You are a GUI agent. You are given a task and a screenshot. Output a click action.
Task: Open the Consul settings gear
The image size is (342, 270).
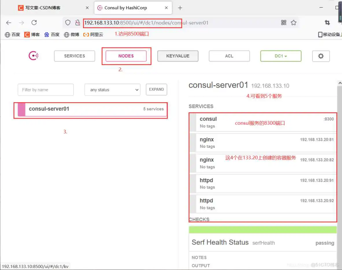point(321,56)
